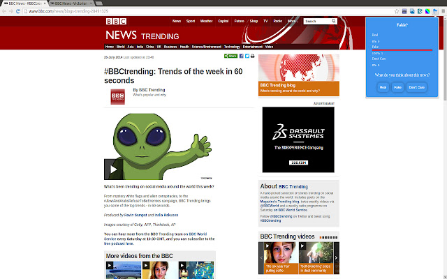The width and height of the screenshot is (447, 279).
Task: Click the BBC Trending link in About heading
Action: click(293, 187)
